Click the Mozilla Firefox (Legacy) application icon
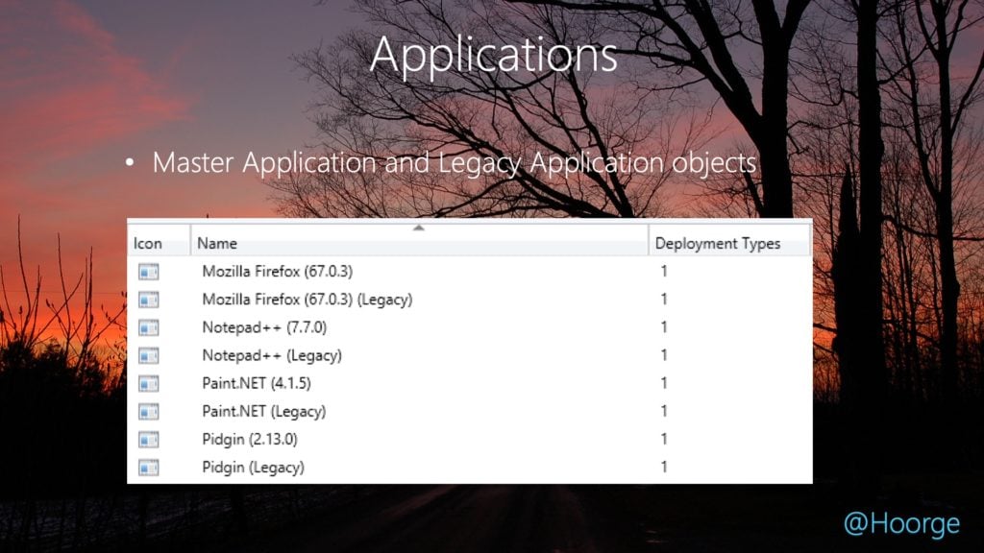This screenshot has height=553, width=984. click(x=147, y=299)
